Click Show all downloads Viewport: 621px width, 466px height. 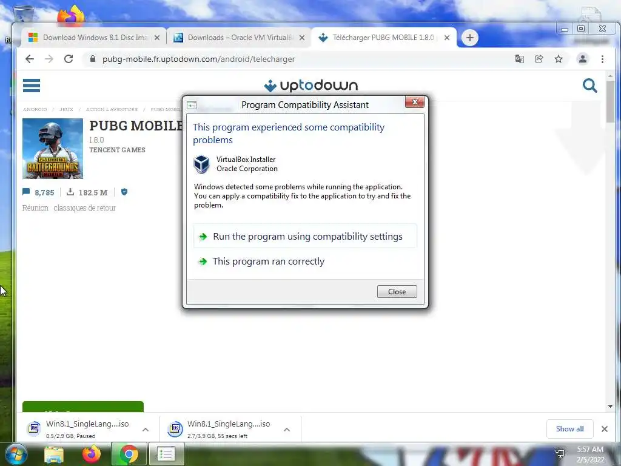[x=569, y=429]
